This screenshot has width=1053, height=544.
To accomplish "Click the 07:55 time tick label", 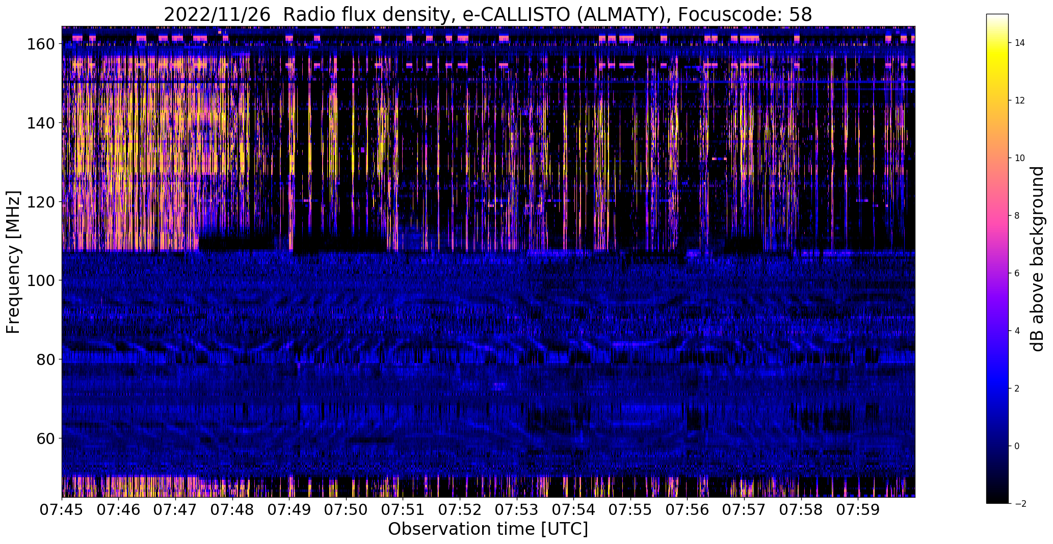I will (x=631, y=509).
